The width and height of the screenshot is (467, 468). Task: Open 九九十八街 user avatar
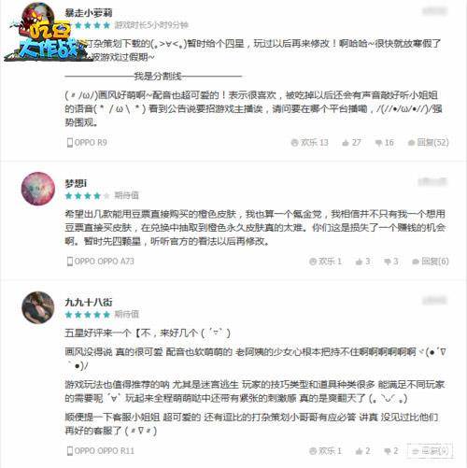tap(38, 307)
